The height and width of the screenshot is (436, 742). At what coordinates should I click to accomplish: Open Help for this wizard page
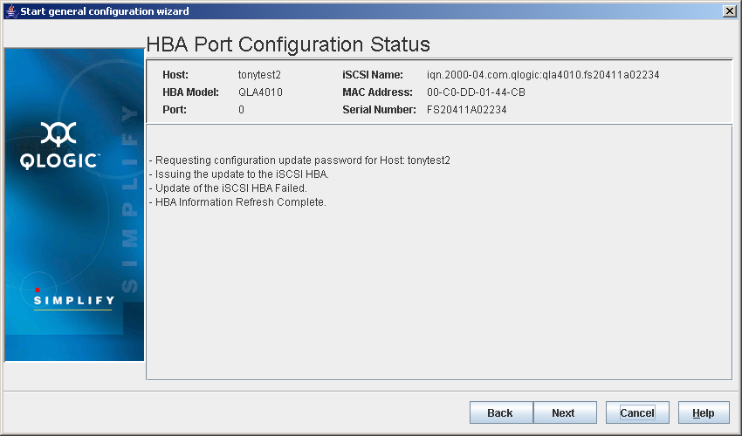point(703,412)
